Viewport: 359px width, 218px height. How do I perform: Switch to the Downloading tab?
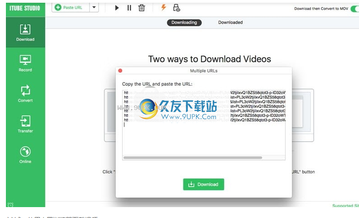(184, 22)
